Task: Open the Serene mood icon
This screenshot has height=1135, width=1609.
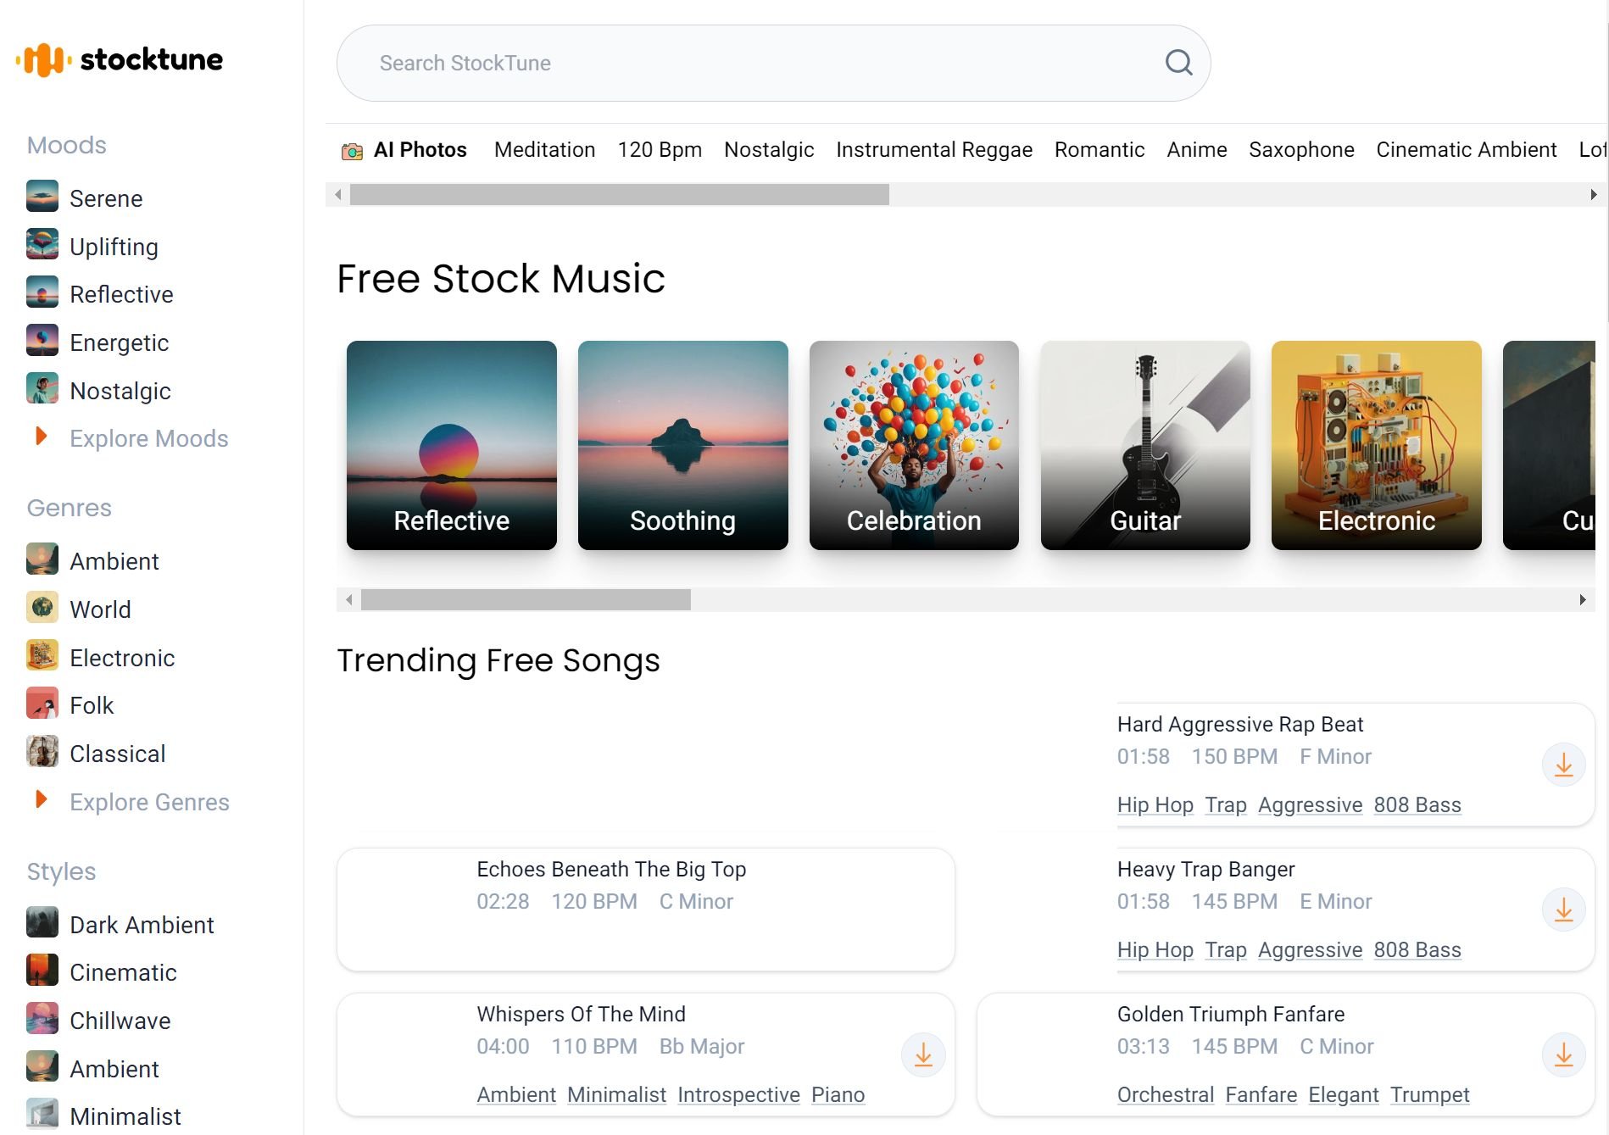Action: point(42,198)
